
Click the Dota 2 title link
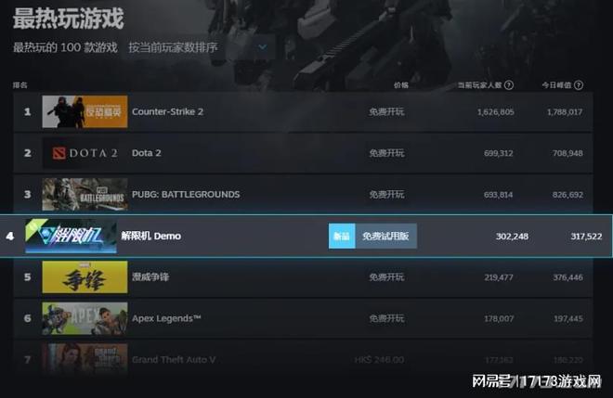[146, 153]
